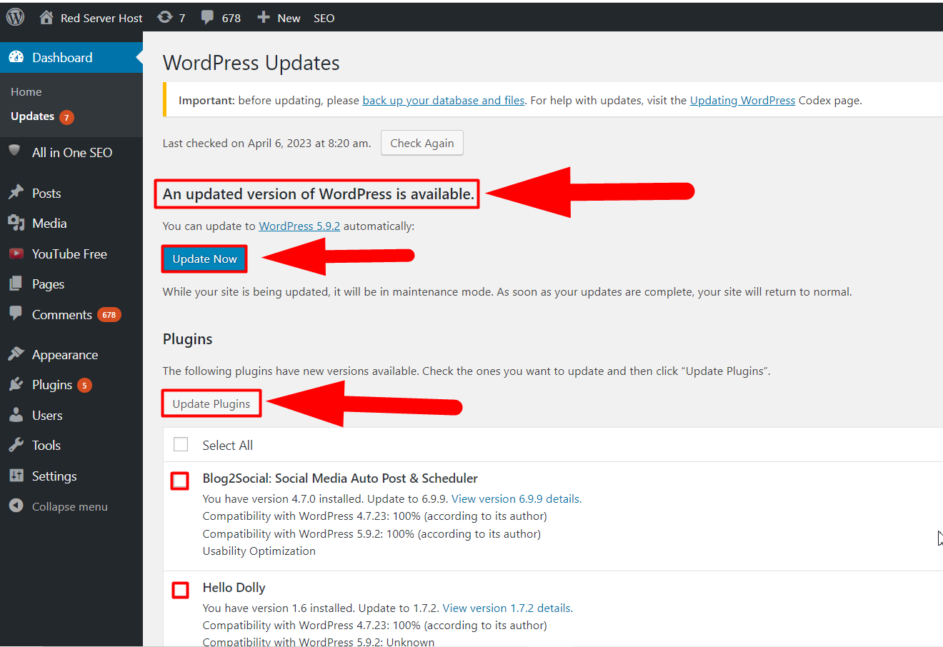This screenshot has height=647, width=943.
Task: Open the comments bubble icon showing 678
Action: 207,18
